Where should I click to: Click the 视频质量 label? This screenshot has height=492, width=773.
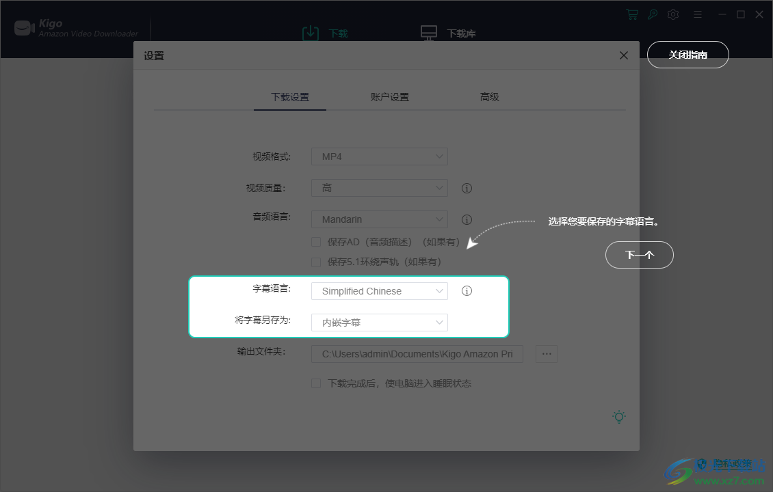tap(265, 188)
